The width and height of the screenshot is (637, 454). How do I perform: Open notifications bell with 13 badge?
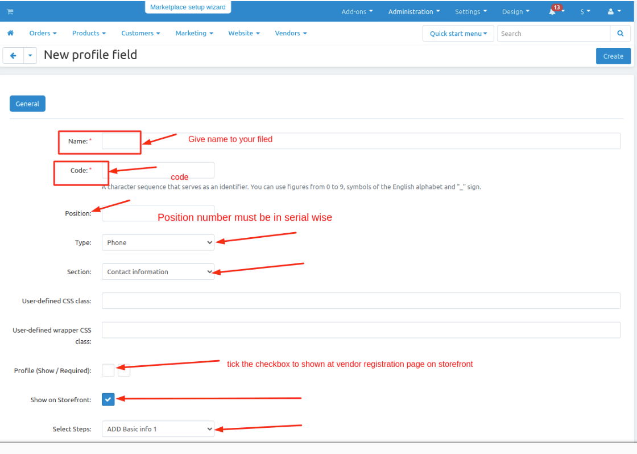point(553,11)
